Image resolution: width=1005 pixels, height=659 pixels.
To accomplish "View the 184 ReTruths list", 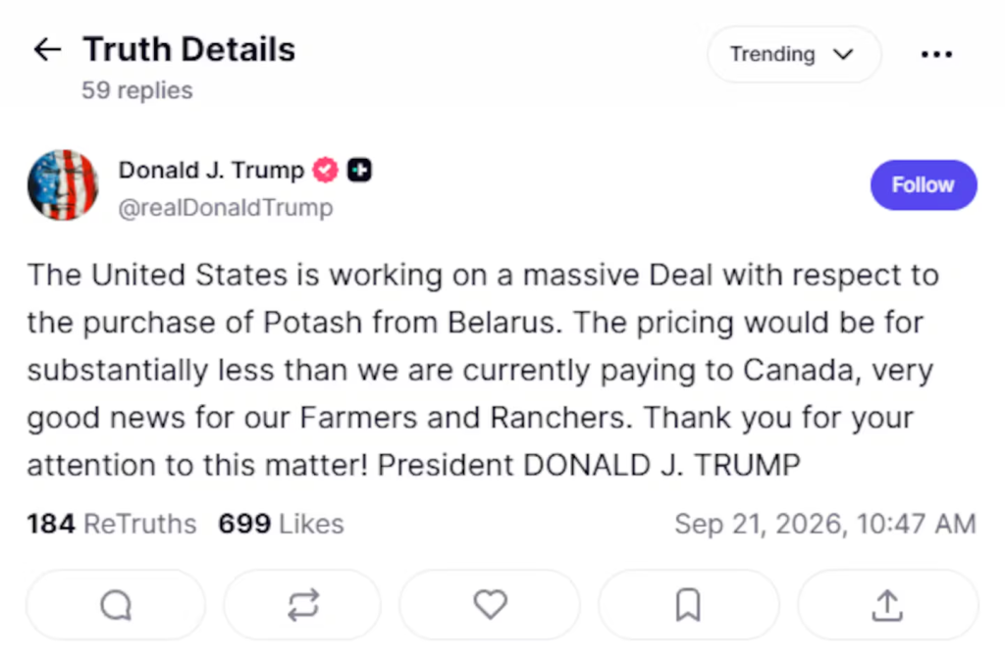I will point(112,524).
